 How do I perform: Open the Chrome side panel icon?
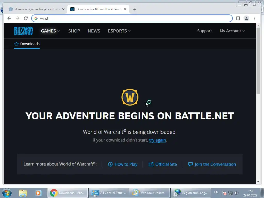(x=238, y=18)
